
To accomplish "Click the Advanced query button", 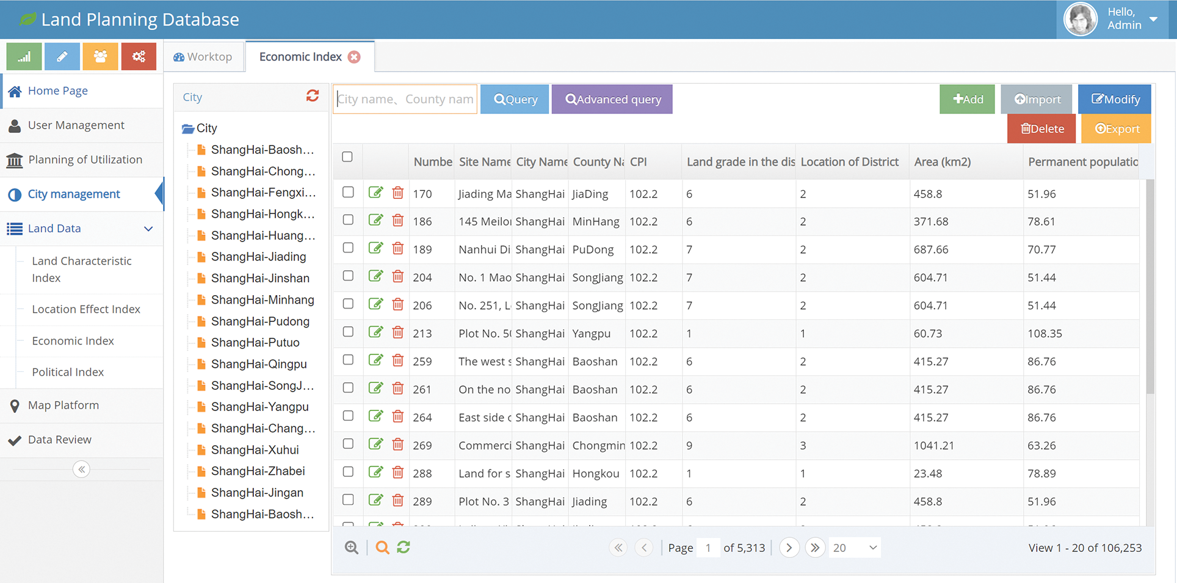I will click(612, 99).
